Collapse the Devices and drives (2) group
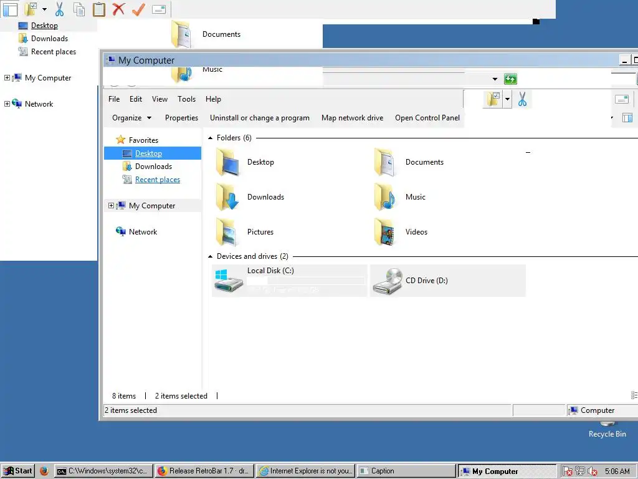 [x=211, y=256]
